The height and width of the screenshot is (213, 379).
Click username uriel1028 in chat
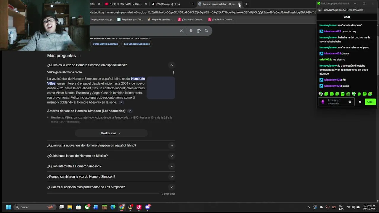(325, 59)
